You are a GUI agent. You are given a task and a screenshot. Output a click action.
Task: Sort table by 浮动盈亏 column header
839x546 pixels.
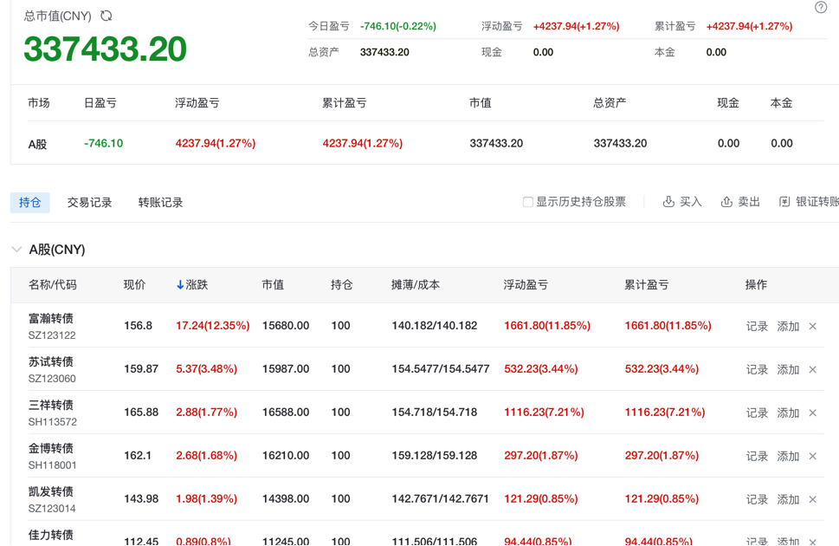pyautogui.click(x=526, y=284)
